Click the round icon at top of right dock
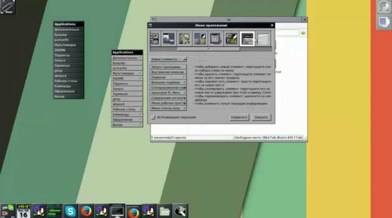 (x=384, y=7)
